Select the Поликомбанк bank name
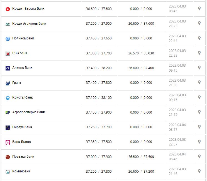Screen dimensions: 207x181 pos(23,38)
